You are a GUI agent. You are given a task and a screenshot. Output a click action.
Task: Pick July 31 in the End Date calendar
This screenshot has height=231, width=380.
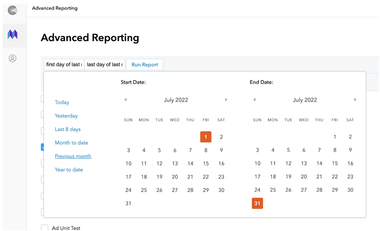257,203
